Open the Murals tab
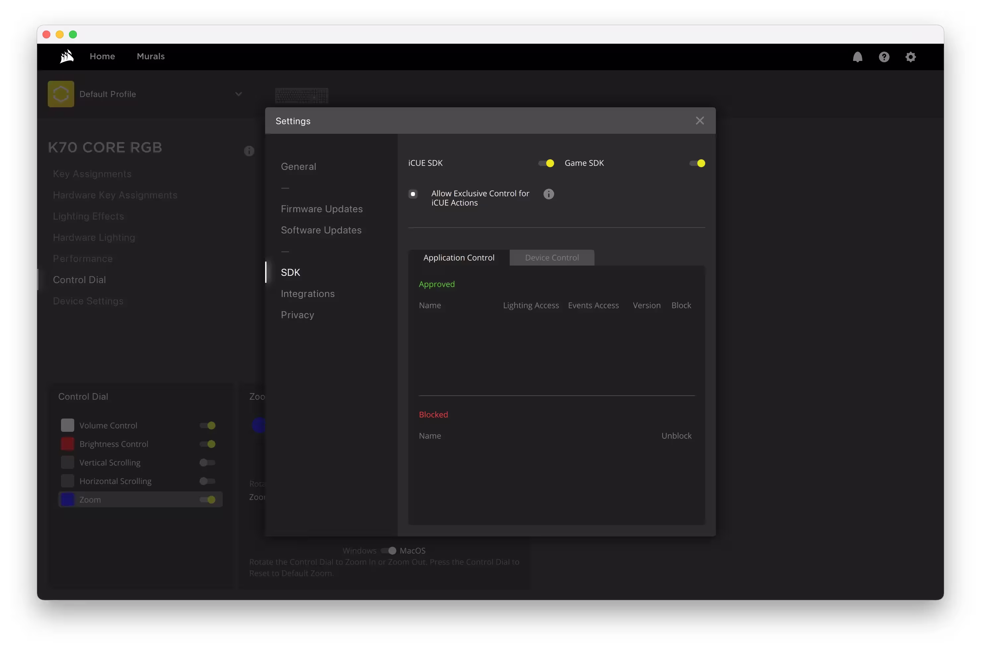This screenshot has width=981, height=649. [x=151, y=56]
